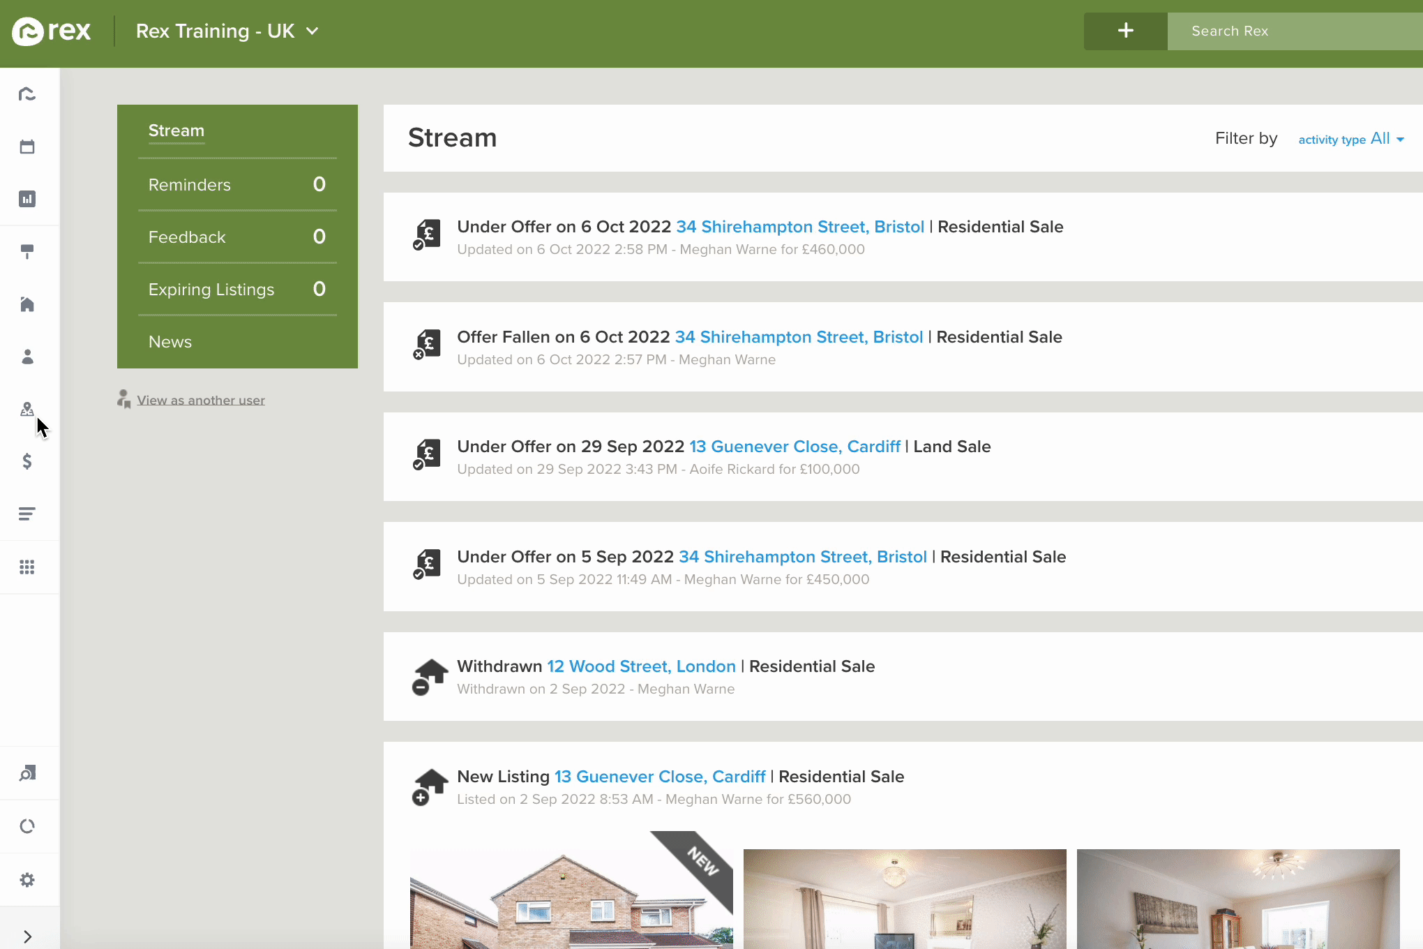This screenshot has height=949, width=1423.
Task: Click the Under Offer icon for 29 Sep entry
Action: pyautogui.click(x=427, y=455)
